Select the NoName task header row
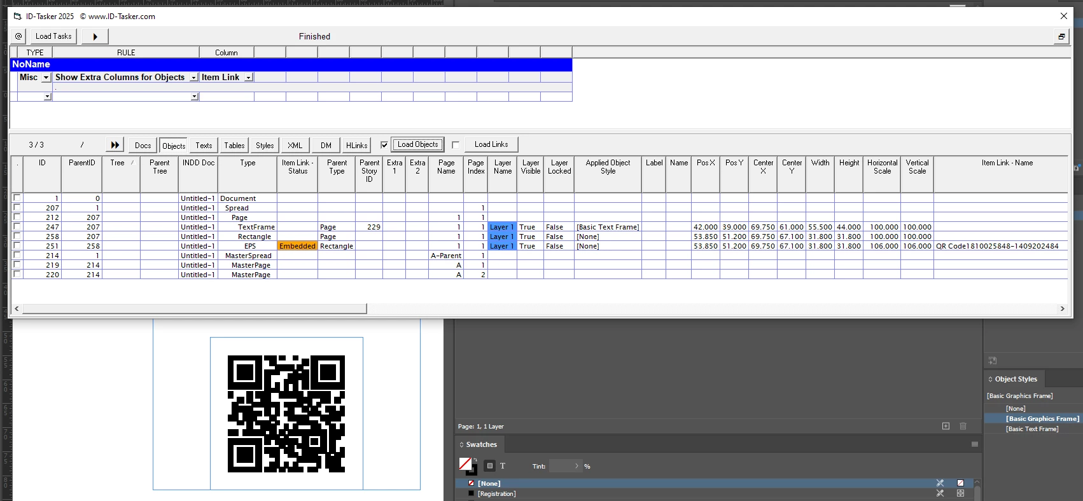 tap(291, 64)
